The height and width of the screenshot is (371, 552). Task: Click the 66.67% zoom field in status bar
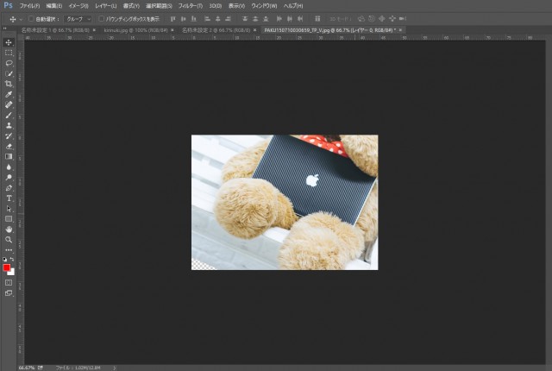pos(27,367)
